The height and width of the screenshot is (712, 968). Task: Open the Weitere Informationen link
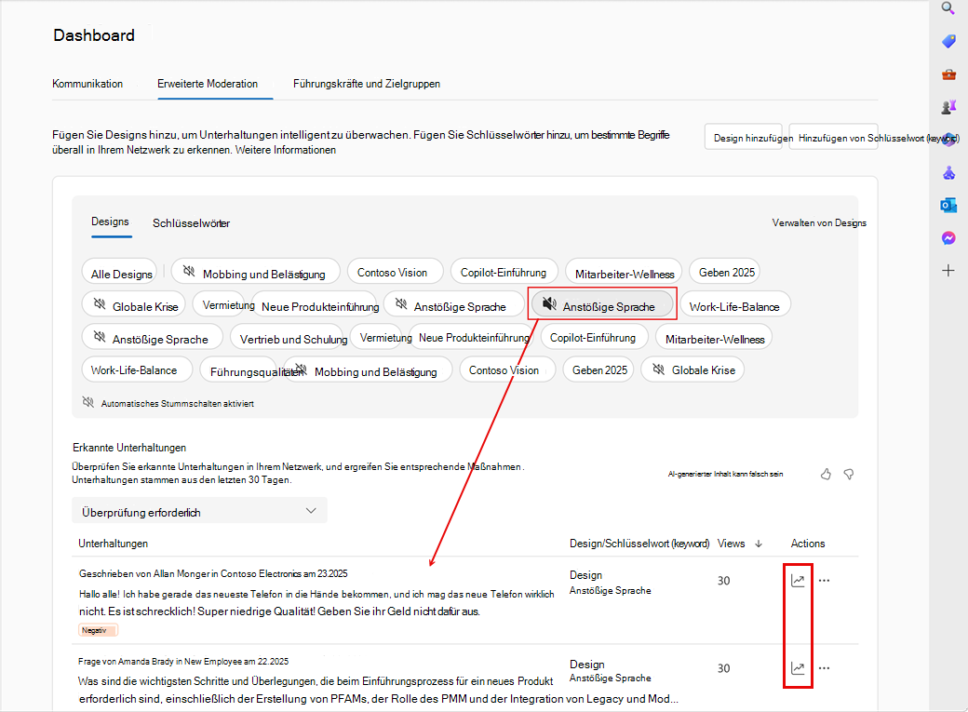coord(286,150)
